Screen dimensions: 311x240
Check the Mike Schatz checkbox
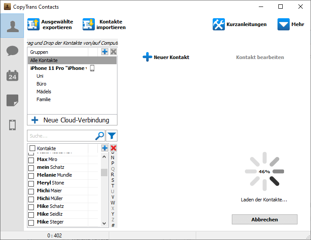point(31,207)
